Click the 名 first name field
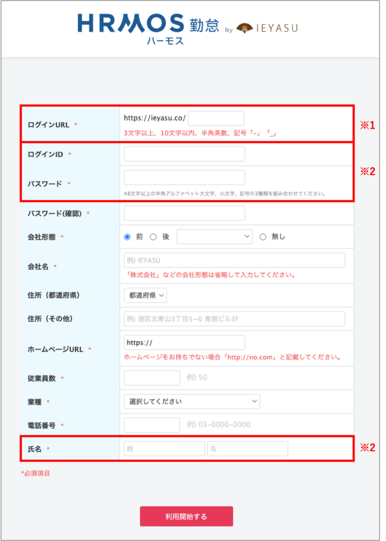The image size is (386, 541). pos(248,449)
